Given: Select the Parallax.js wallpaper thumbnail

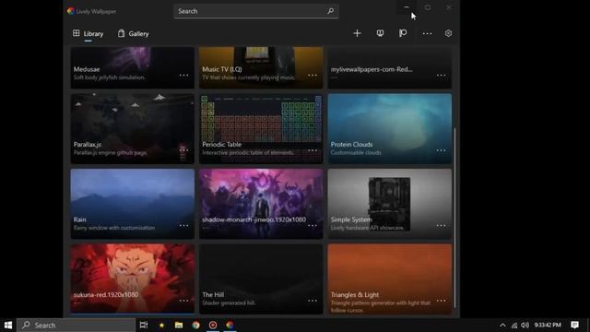Looking at the screenshot, I should point(133,129).
